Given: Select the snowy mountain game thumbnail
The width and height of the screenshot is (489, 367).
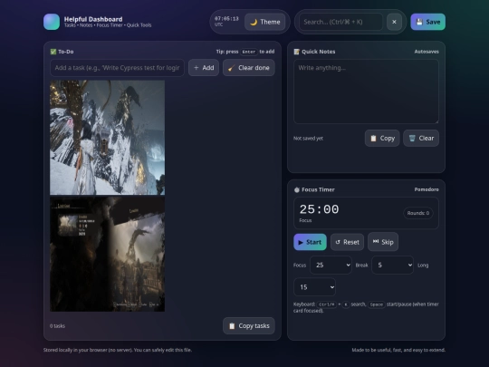Looking at the screenshot, I should tap(107, 138).
